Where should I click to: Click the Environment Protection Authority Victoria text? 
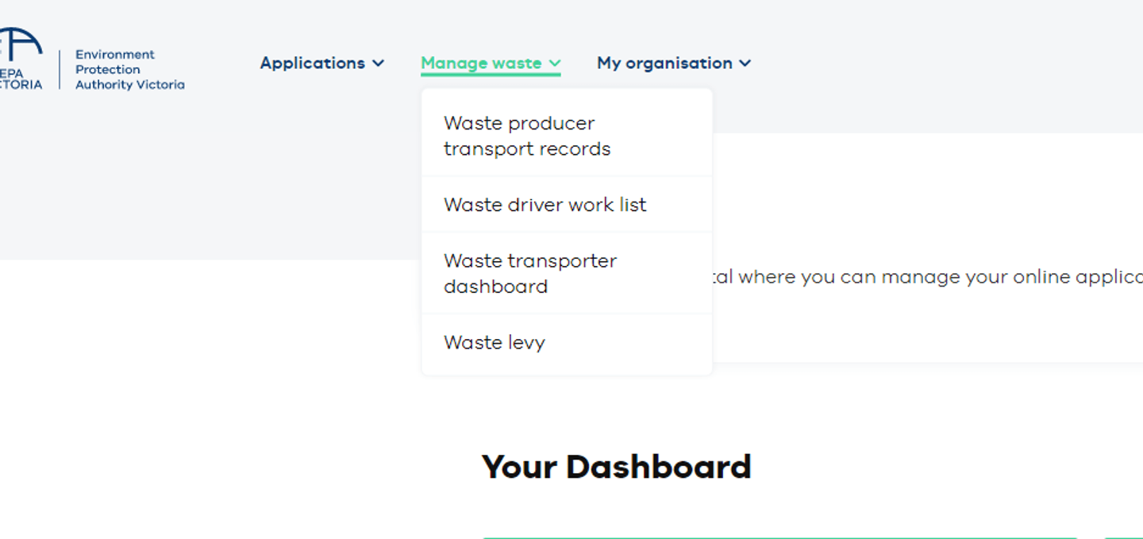click(x=129, y=69)
